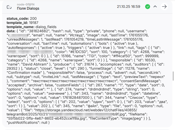Click the David Abhram responsible name
Image resolution: width=175 pixels, height=130 pixels.
[x=29, y=63]
